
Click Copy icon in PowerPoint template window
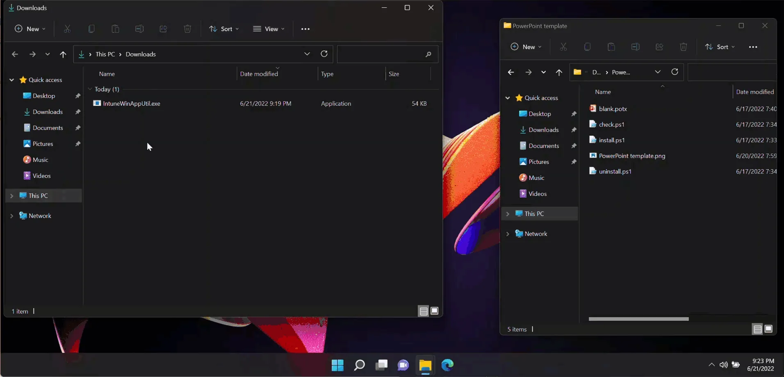click(x=587, y=47)
